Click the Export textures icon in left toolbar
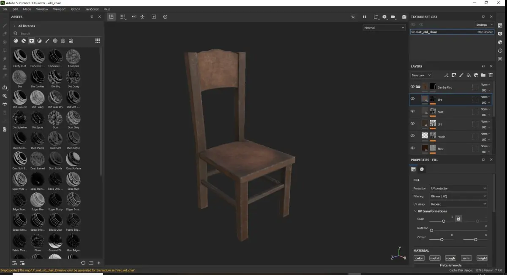This screenshot has height=275, width=507. 5,88
